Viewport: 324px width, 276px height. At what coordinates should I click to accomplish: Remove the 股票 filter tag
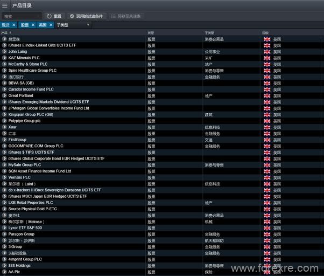click(x=33, y=25)
